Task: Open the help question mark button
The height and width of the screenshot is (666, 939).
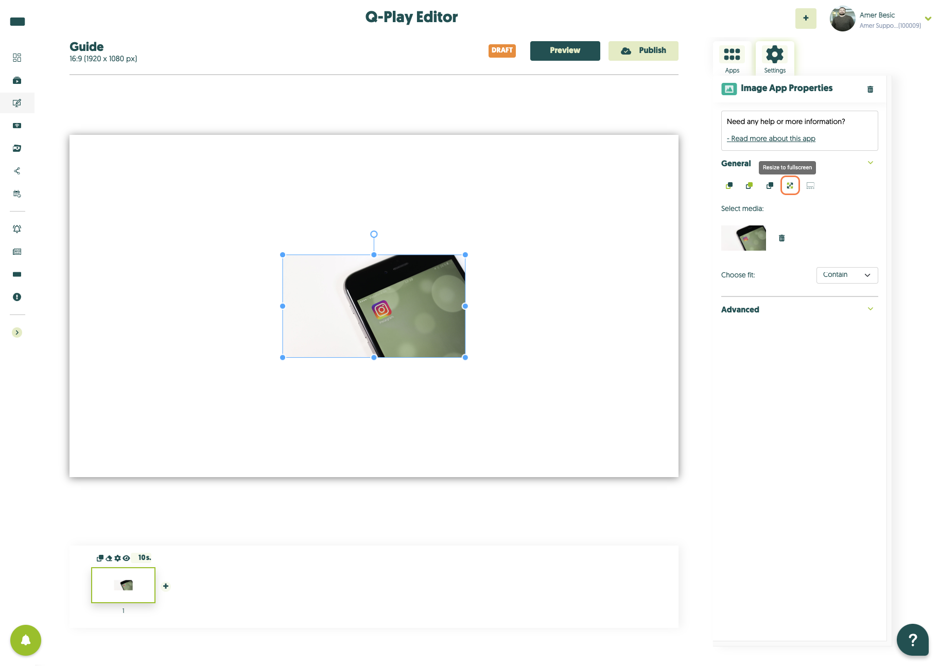Action: click(x=913, y=640)
